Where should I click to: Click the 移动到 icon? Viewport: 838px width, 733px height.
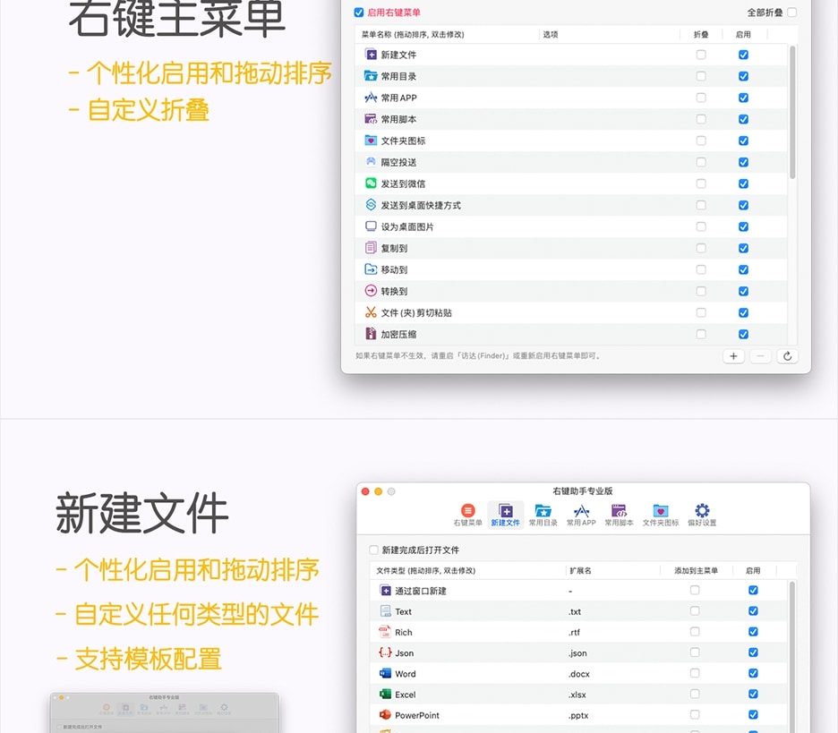coord(371,269)
